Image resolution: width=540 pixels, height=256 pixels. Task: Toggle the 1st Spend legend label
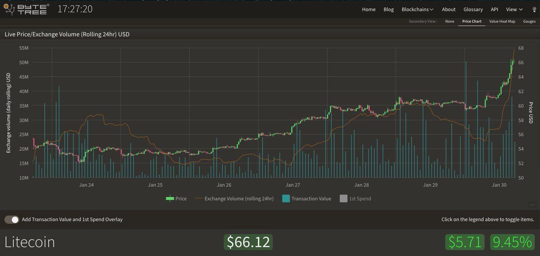[360, 199]
